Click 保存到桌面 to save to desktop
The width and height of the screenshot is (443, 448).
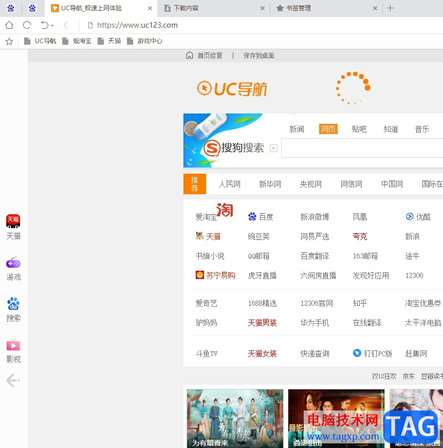[259, 55]
